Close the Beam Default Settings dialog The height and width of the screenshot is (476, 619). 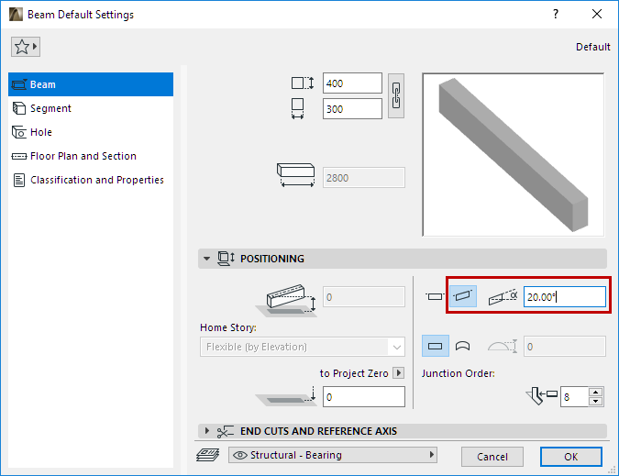click(x=597, y=14)
